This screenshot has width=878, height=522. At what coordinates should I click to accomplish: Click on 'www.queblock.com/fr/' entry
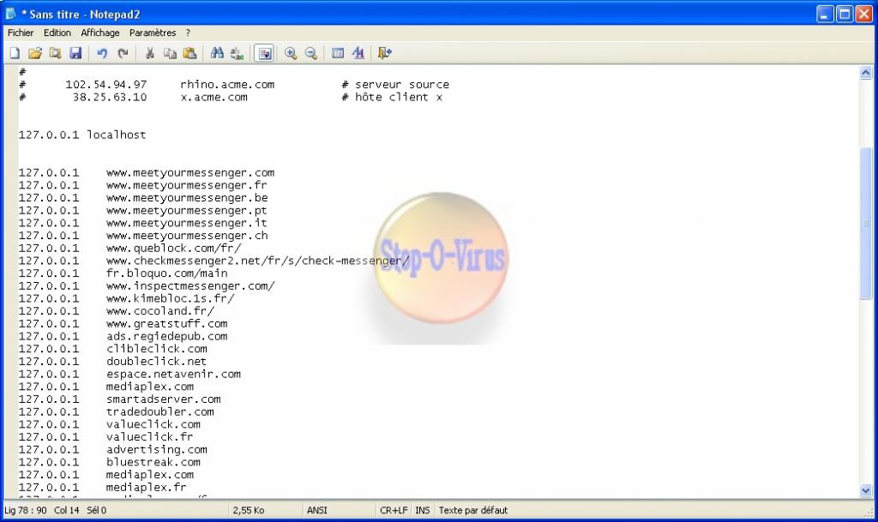click(x=173, y=249)
